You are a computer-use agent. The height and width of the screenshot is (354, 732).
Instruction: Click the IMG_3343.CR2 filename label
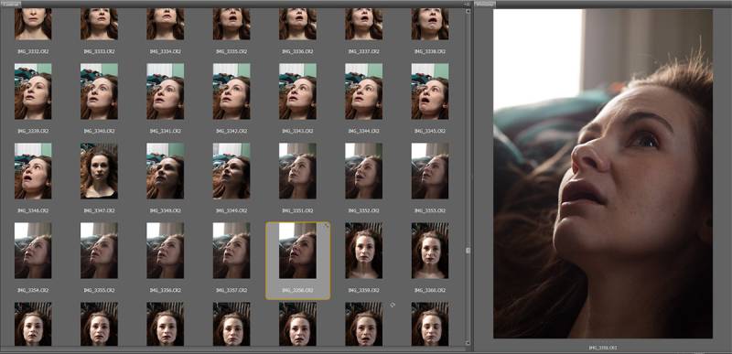(298, 132)
